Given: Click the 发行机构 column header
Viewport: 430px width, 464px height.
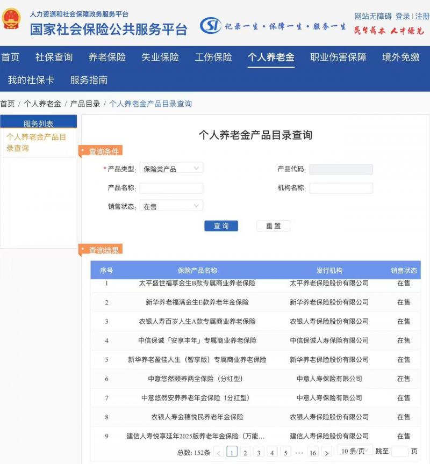Looking at the screenshot, I should [329, 270].
